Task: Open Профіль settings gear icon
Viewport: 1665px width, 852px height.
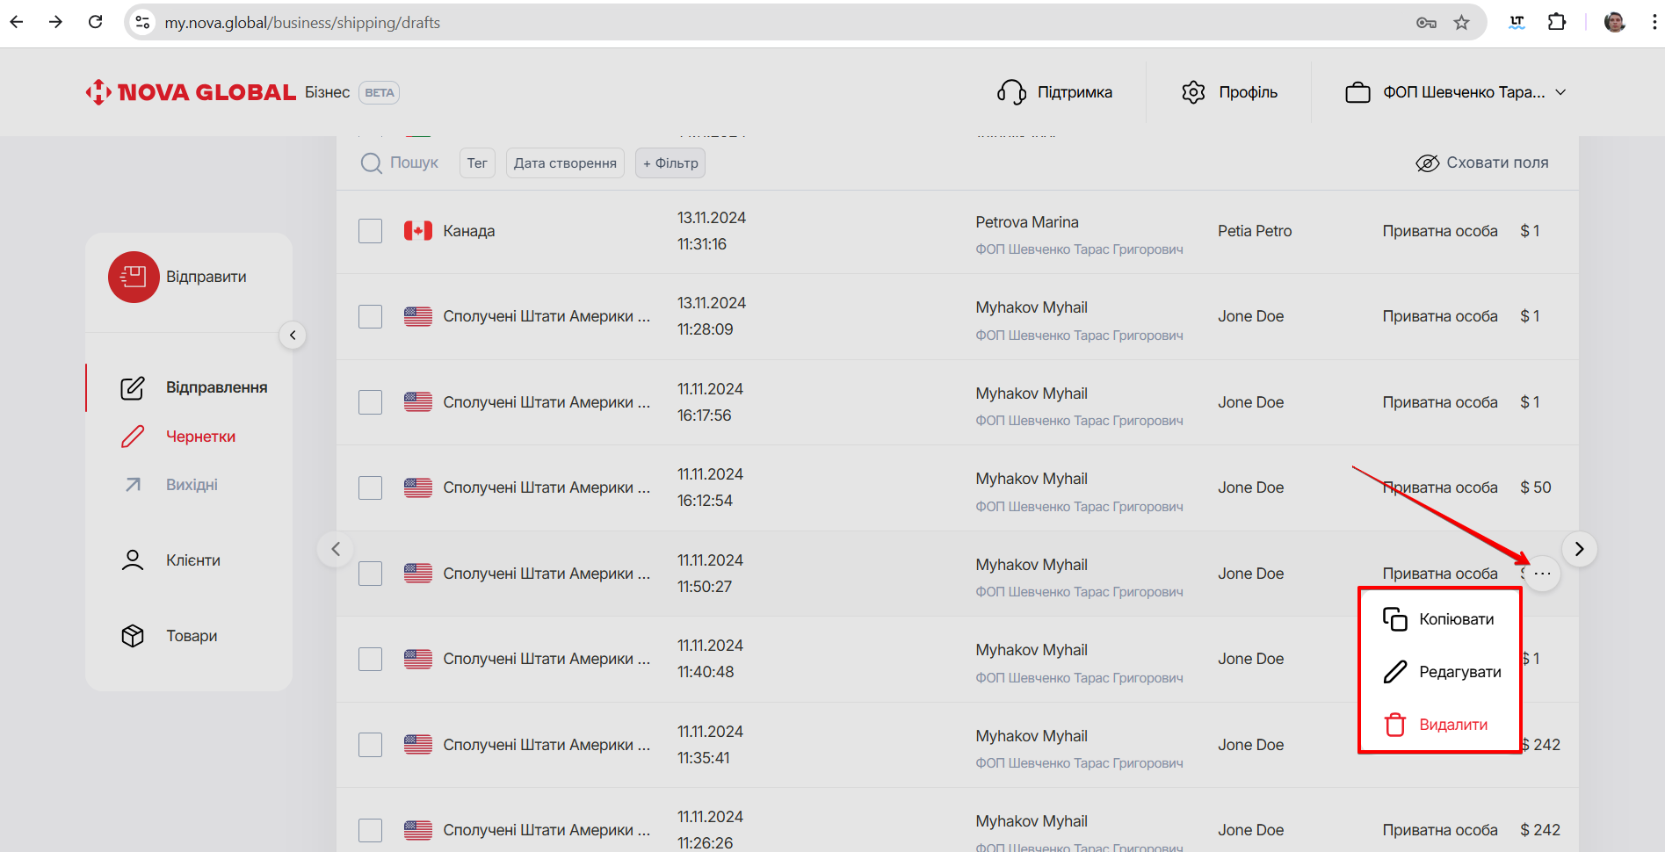Action: click(x=1193, y=92)
